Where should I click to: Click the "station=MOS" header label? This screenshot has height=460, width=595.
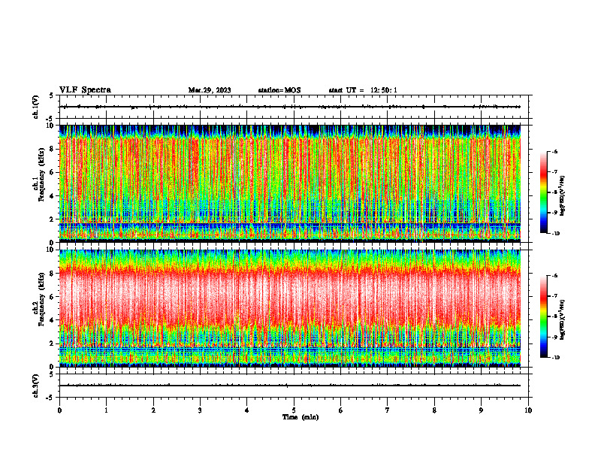[x=279, y=90]
